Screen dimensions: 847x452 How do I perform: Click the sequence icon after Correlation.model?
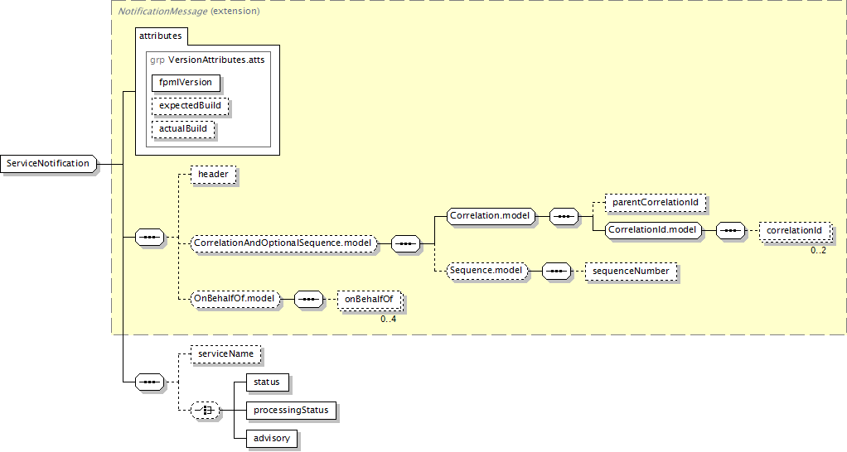pyautogui.click(x=564, y=216)
